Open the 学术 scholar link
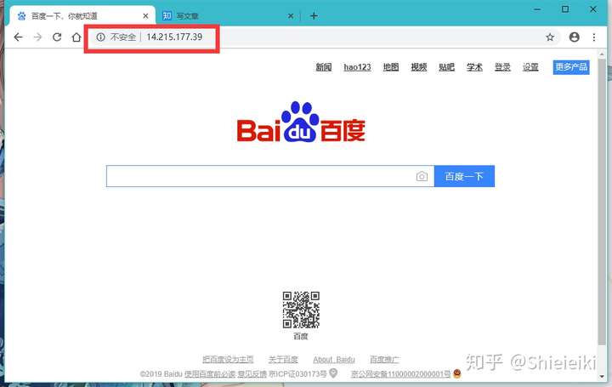 point(474,67)
